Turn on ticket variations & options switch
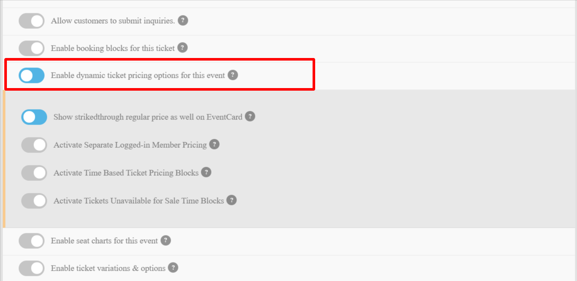The width and height of the screenshot is (577, 281). pos(31,268)
